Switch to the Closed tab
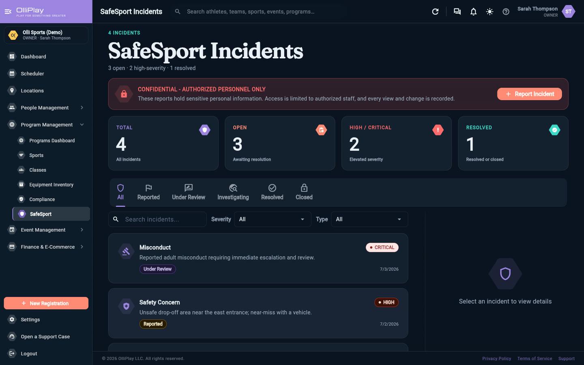 click(x=304, y=193)
